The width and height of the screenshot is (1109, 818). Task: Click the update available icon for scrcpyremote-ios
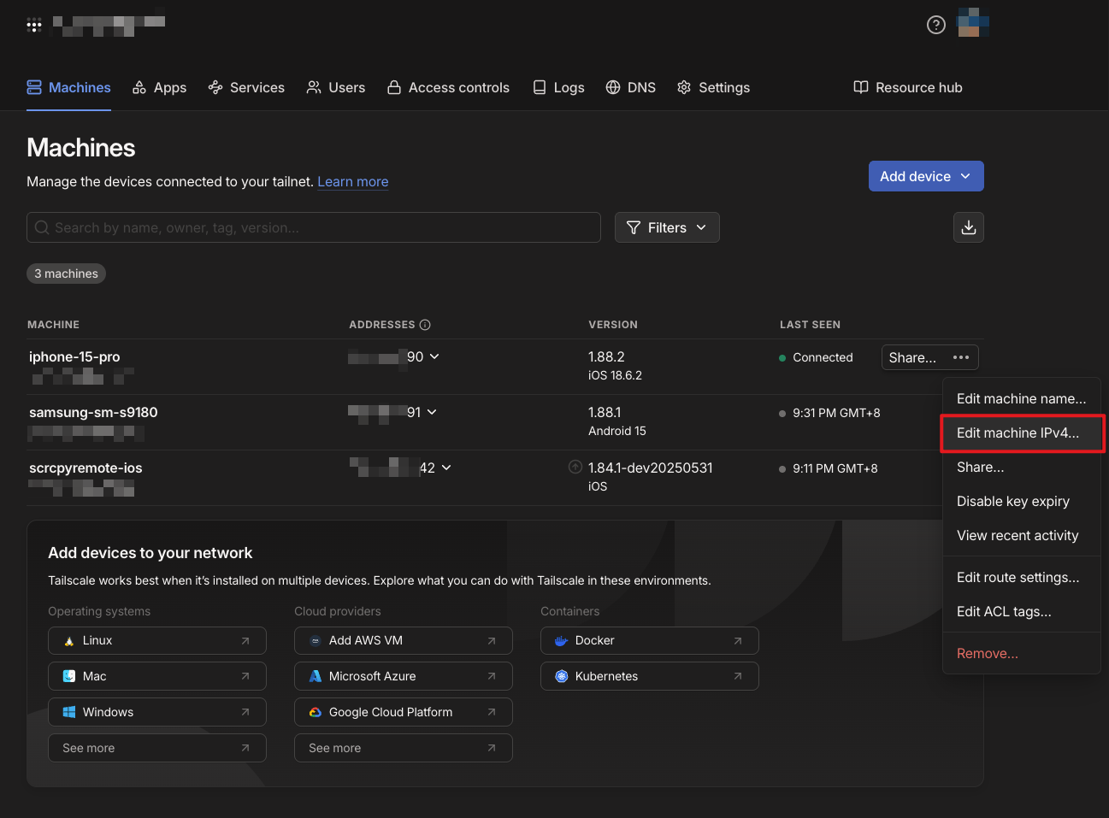coord(575,468)
